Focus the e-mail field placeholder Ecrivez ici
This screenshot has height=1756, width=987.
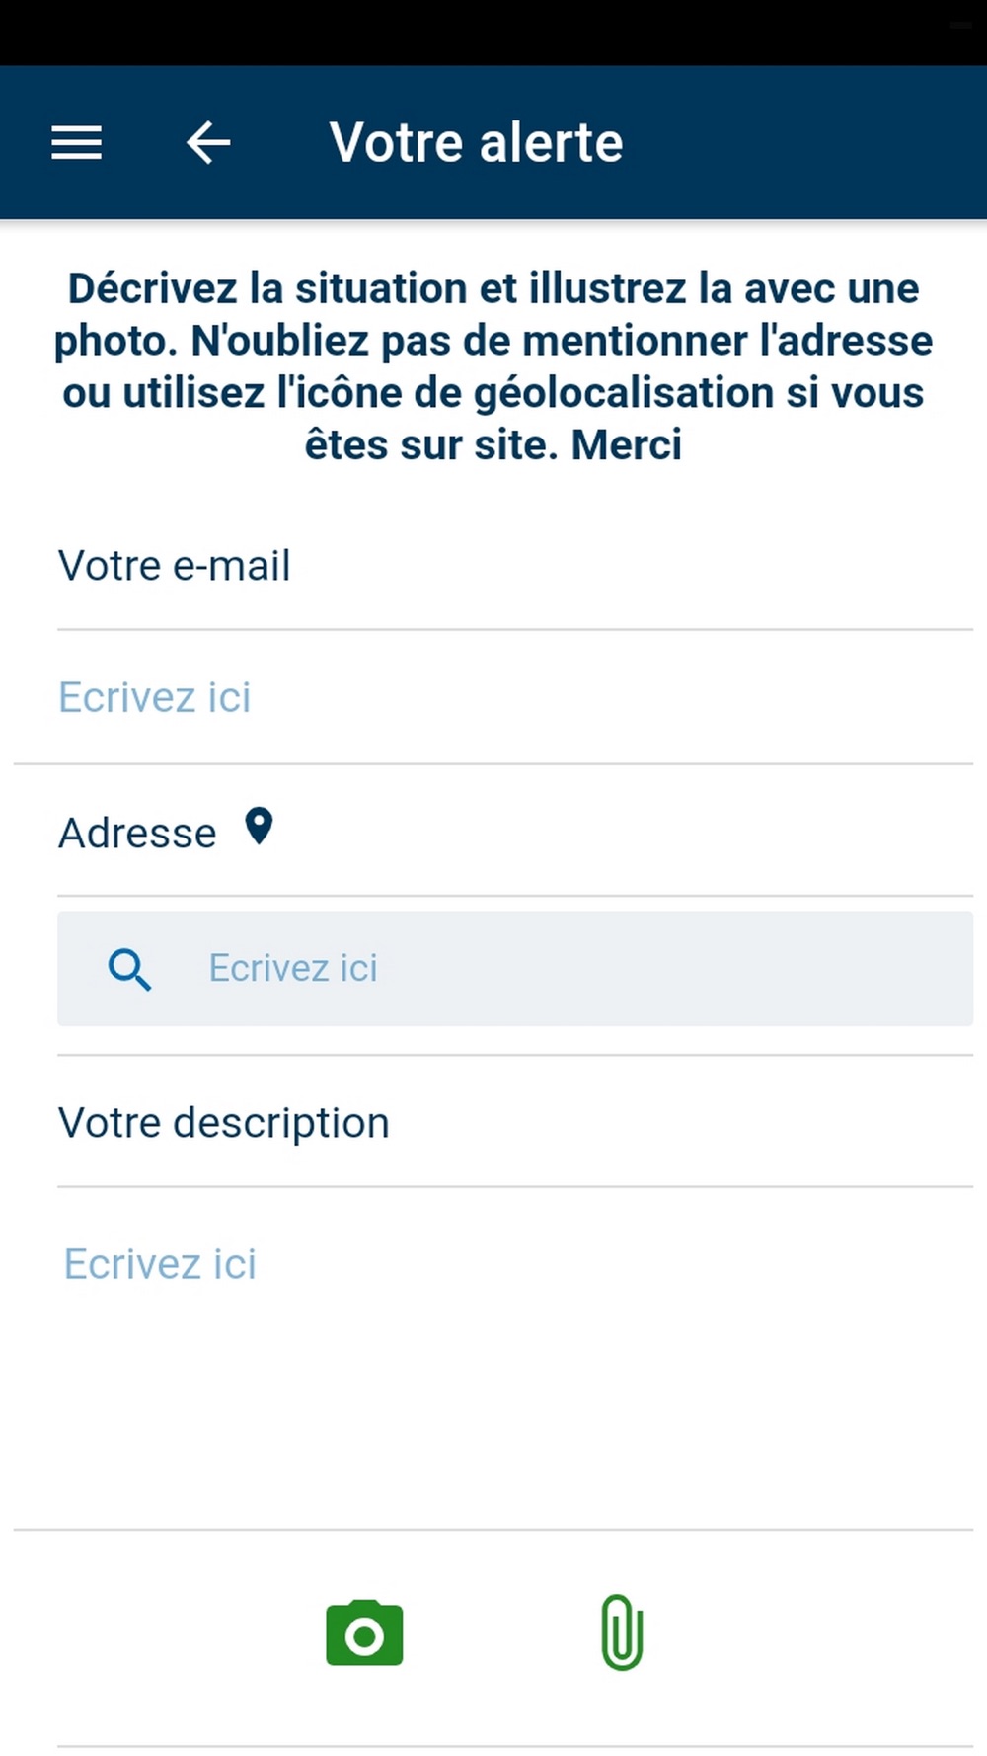(x=155, y=697)
